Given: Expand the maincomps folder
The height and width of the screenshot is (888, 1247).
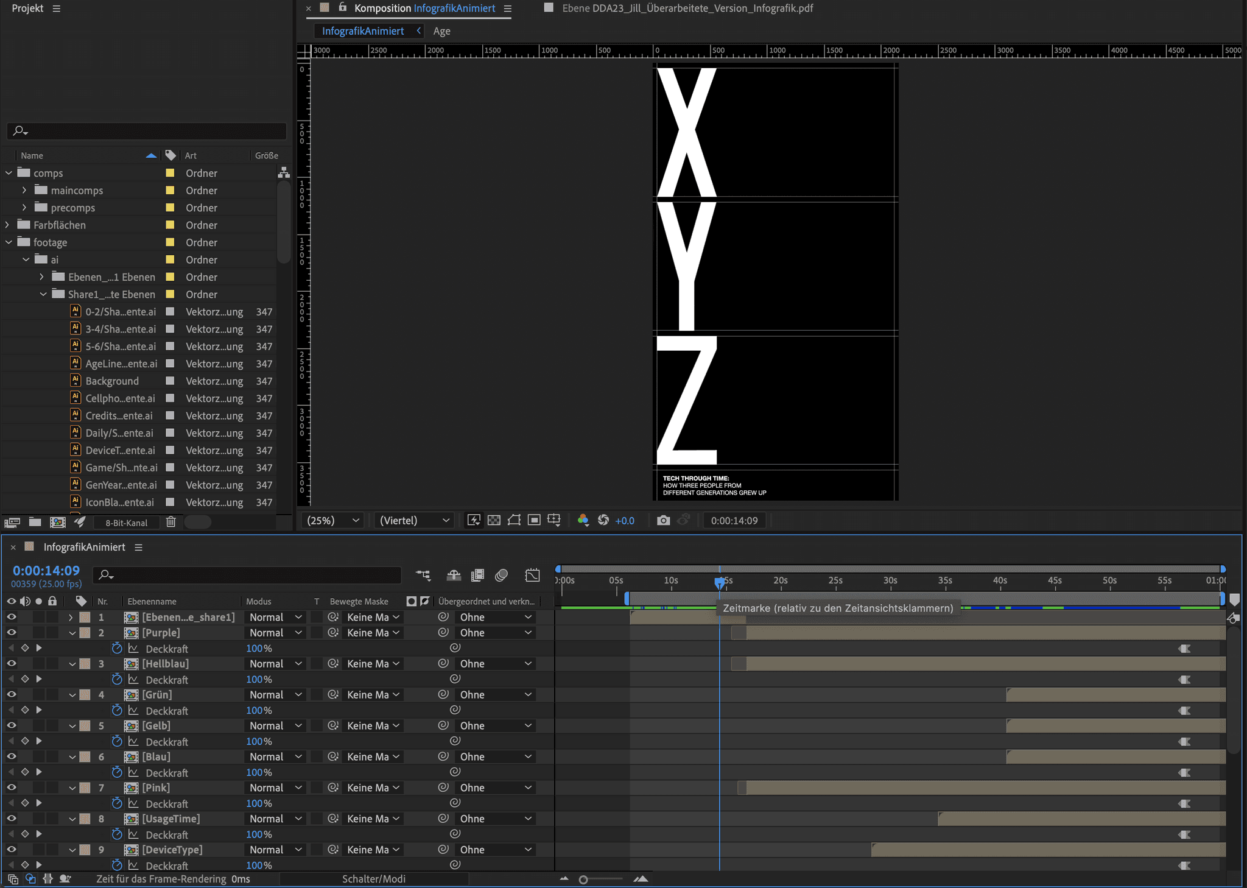Looking at the screenshot, I should [x=24, y=191].
